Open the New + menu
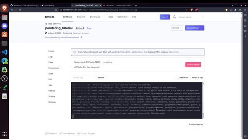The image size is (248, 139). (165, 17)
